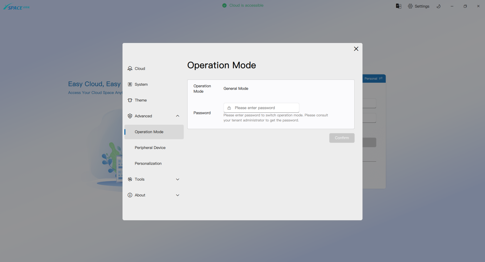Expand the About section chevron
Viewport: 485px width, 262px height.
[x=178, y=195]
